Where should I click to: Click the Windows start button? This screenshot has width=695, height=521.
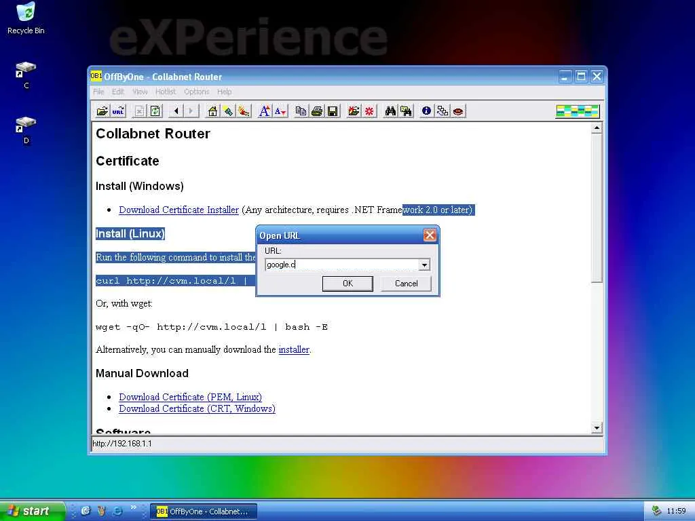coord(32,511)
